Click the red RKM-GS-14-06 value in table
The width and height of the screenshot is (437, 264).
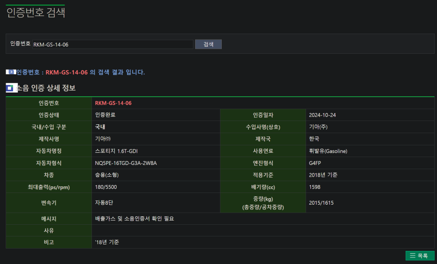click(x=113, y=103)
